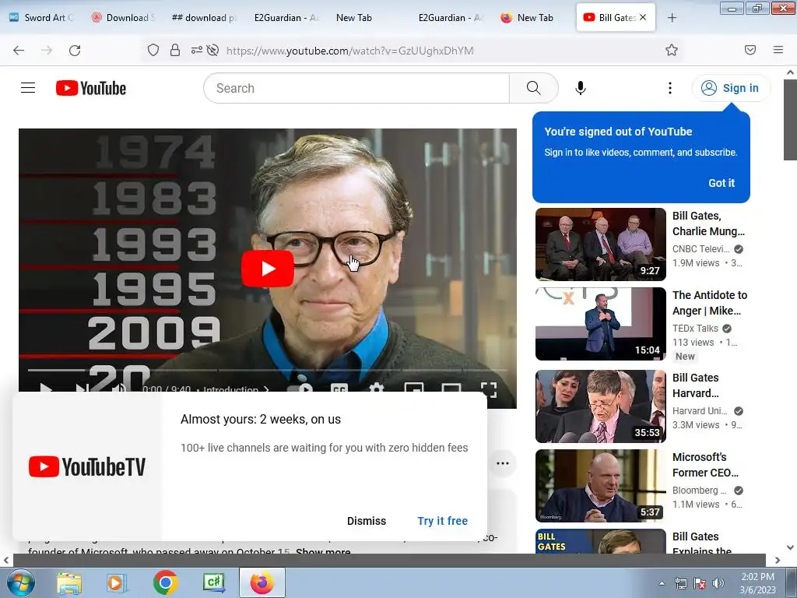Go back with Firefox back arrow
797x598 pixels.
pos(19,51)
